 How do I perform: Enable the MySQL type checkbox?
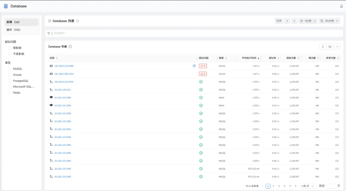[x=10, y=68]
